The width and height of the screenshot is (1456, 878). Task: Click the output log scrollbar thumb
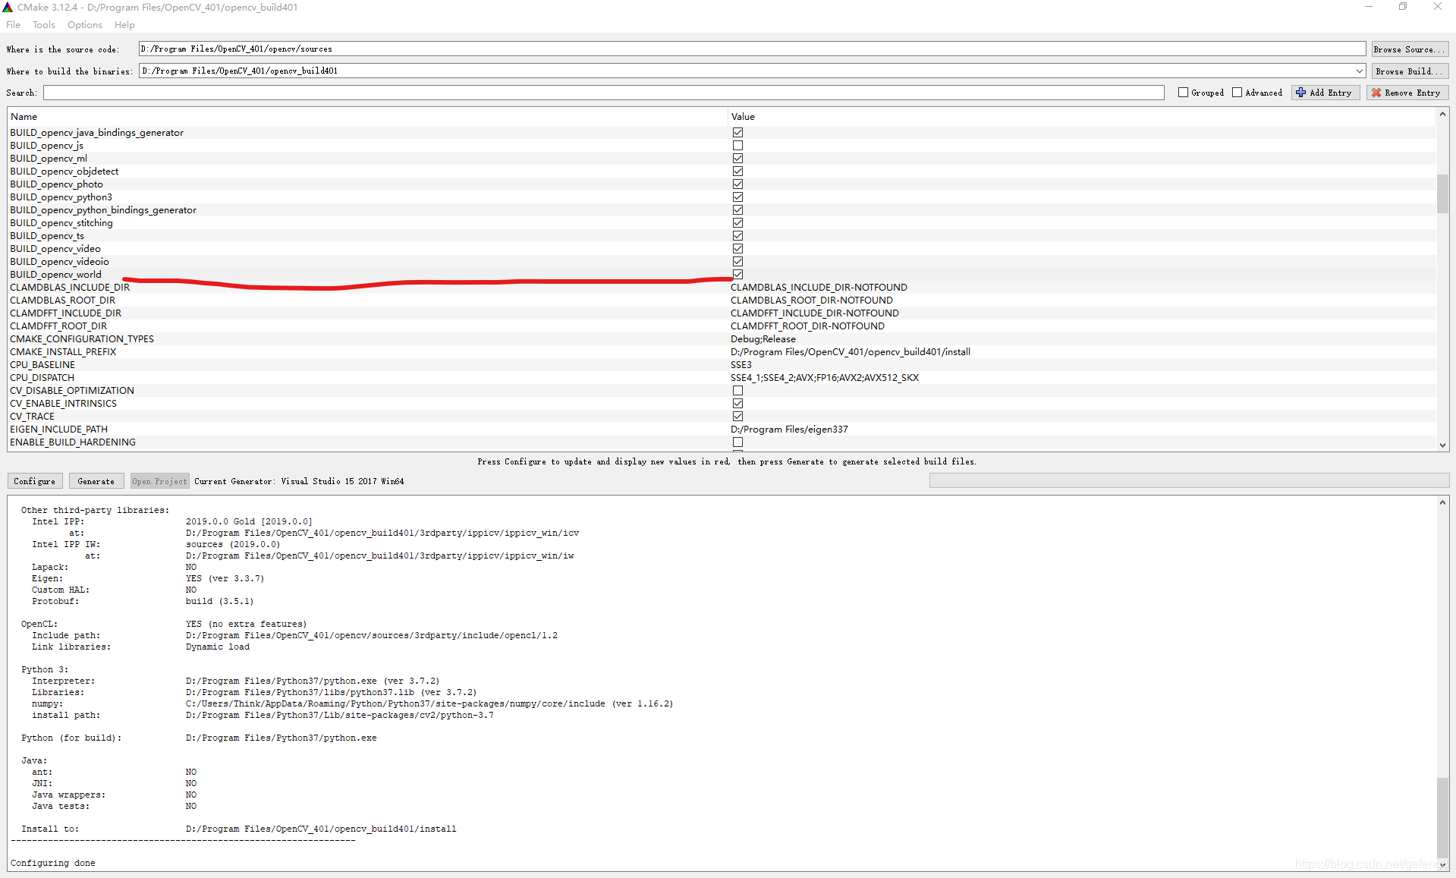pos(1442,817)
